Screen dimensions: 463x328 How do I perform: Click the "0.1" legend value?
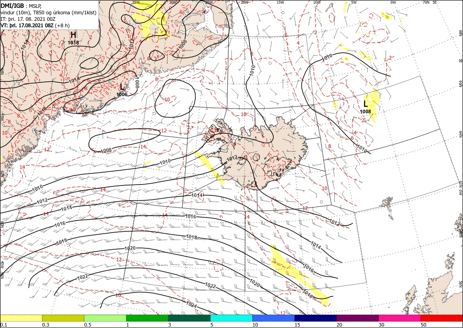pyautogui.click(x=3, y=325)
